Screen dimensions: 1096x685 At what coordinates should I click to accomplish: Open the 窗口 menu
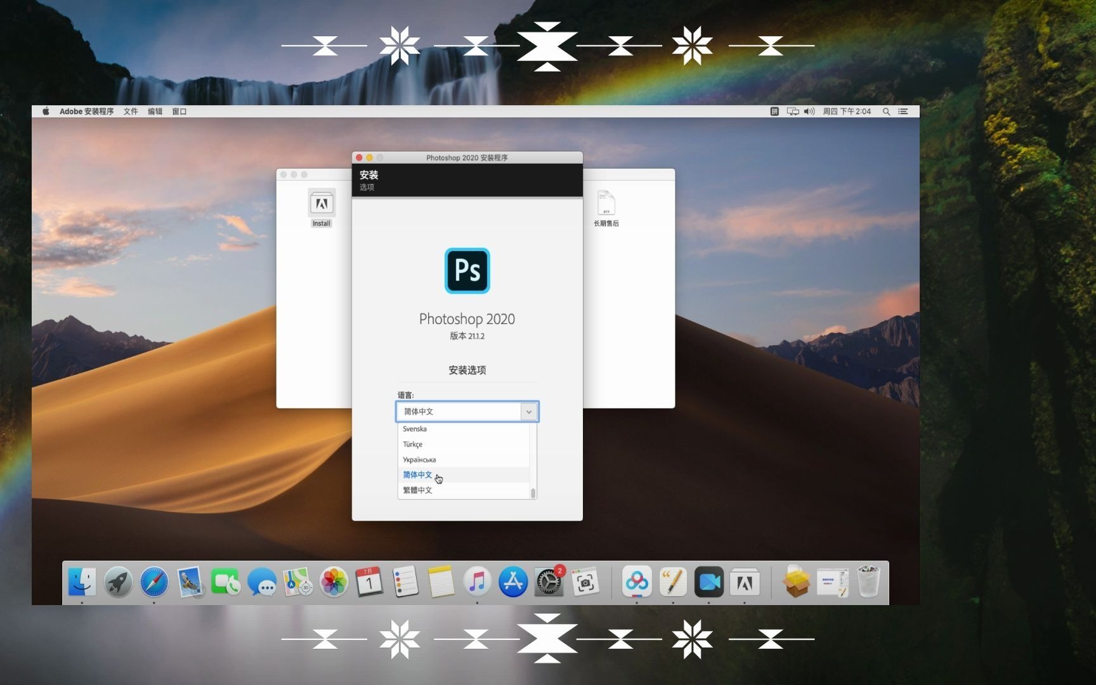click(x=179, y=111)
